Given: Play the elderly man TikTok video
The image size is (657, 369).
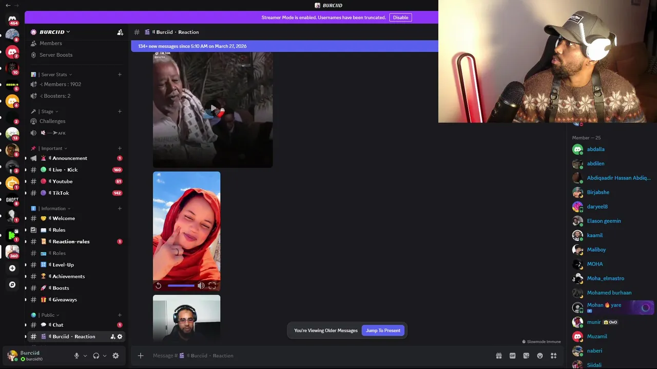Looking at the screenshot, I should (212, 108).
